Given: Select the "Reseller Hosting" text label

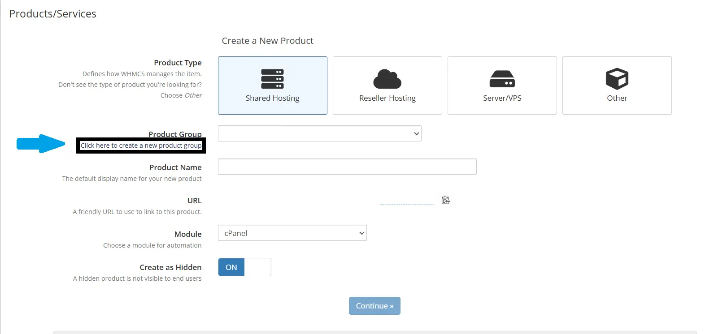Looking at the screenshot, I should click(387, 98).
